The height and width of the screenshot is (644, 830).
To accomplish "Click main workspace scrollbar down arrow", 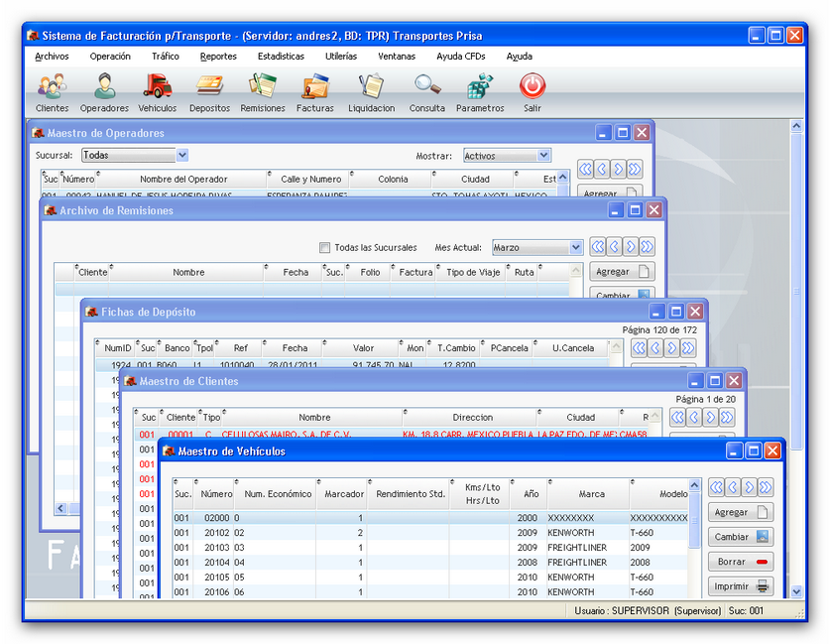I will tap(796, 591).
